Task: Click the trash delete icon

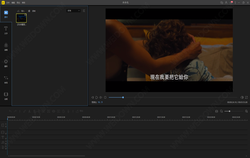Action: [x=34, y=111]
